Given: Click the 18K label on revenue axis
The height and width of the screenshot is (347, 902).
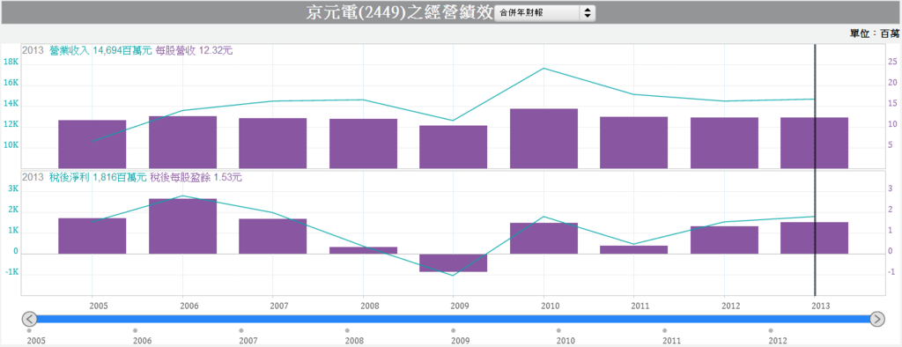Looking at the screenshot, I should click(x=11, y=63).
